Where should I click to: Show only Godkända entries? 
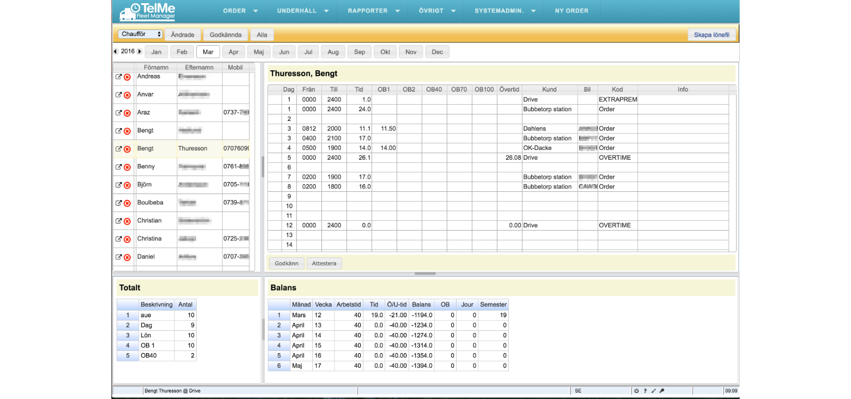[226, 35]
